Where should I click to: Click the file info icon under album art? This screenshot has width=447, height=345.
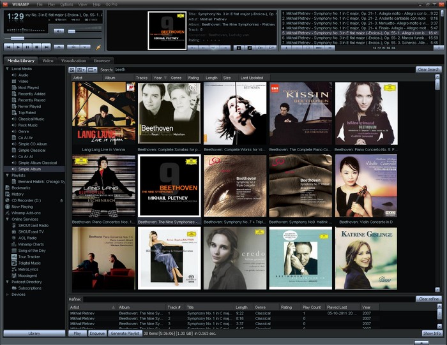[x=239, y=48]
